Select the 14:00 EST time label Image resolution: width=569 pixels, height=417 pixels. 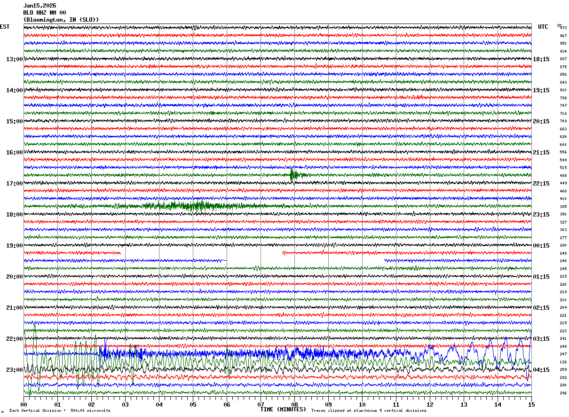pyautogui.click(x=14, y=90)
